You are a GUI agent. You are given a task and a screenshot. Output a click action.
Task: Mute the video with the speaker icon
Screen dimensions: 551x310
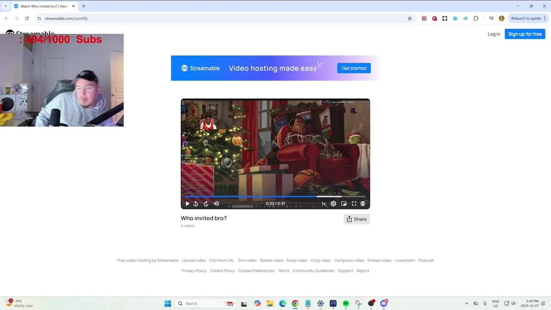(217, 204)
